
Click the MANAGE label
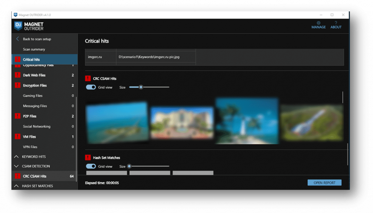pyautogui.click(x=318, y=27)
